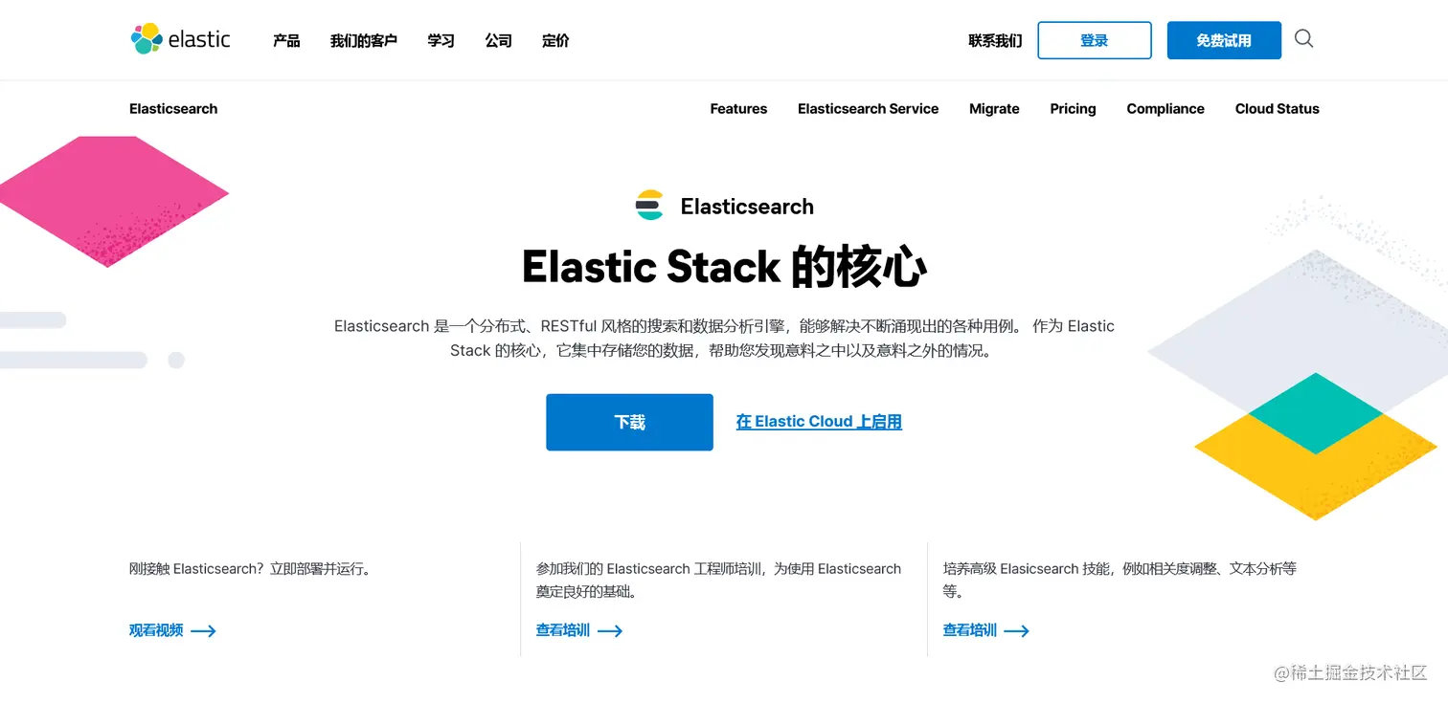View Cloud Status page

[1277, 109]
